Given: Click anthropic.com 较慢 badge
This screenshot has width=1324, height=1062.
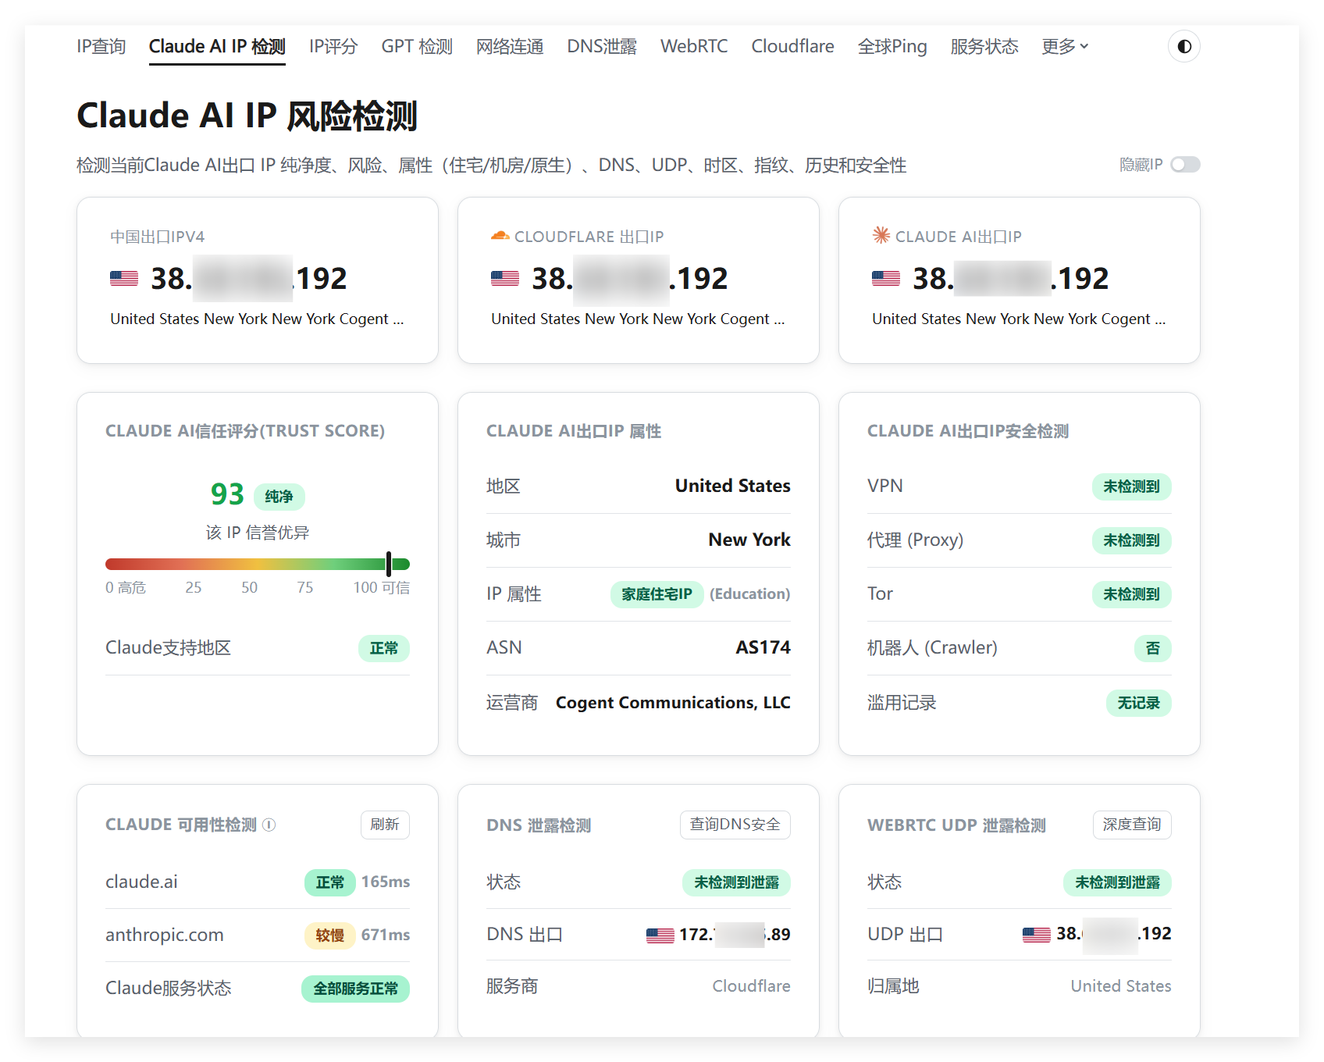Looking at the screenshot, I should 329,935.
